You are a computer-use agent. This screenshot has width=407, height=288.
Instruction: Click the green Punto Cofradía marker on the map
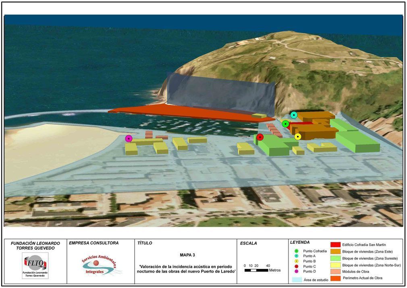(x=285, y=124)
